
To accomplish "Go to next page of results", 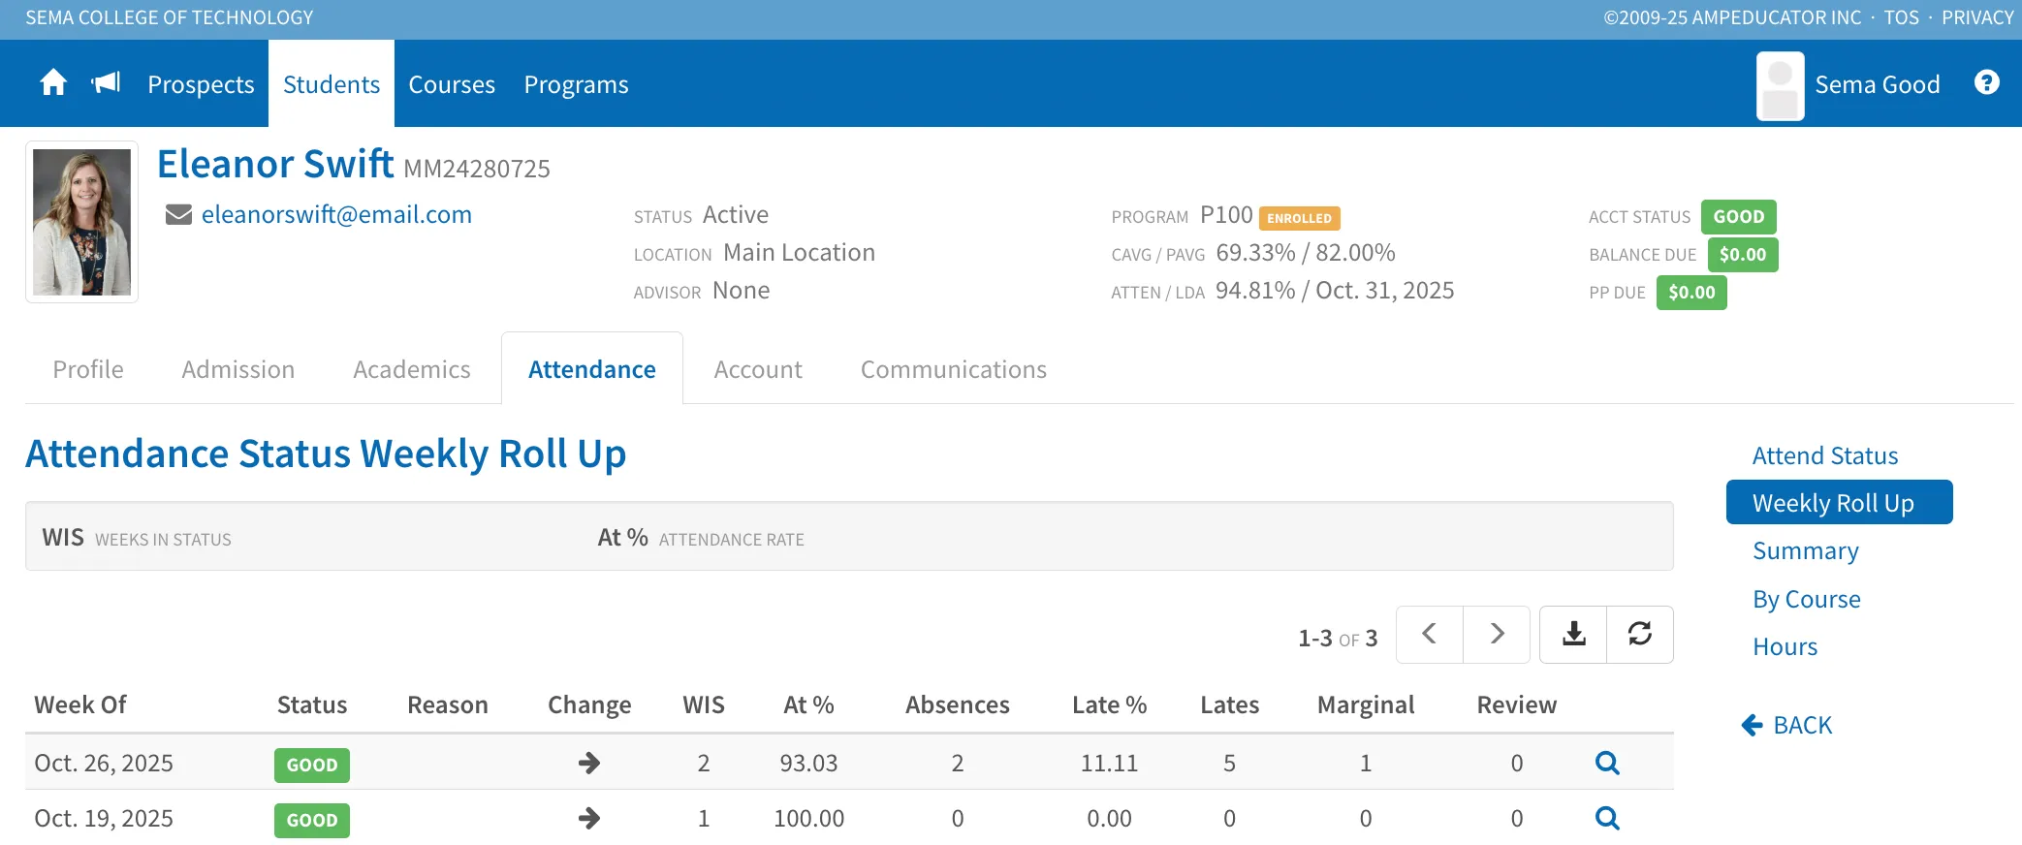I will (1497, 635).
